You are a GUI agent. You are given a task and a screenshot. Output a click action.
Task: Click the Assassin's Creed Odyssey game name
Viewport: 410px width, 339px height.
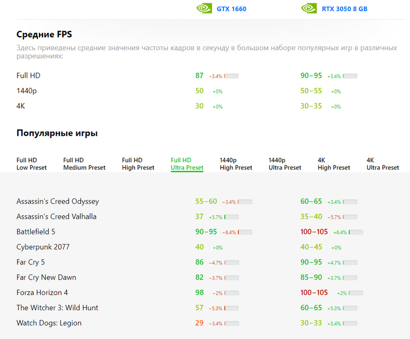58,201
